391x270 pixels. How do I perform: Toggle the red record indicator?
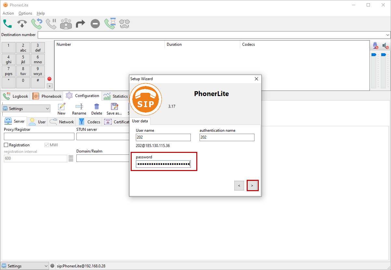(49, 79)
